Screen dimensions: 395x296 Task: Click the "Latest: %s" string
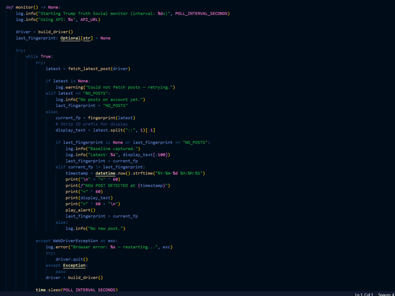pyautogui.click(x=103, y=155)
